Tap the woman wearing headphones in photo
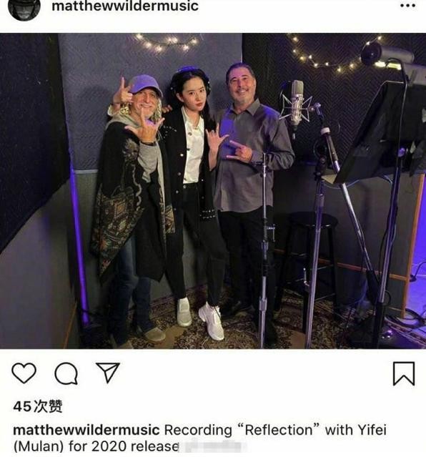 pyautogui.click(x=194, y=202)
